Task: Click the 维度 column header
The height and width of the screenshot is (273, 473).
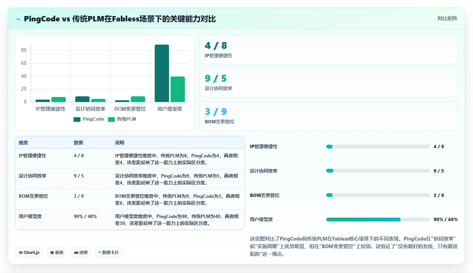Action: (x=23, y=143)
